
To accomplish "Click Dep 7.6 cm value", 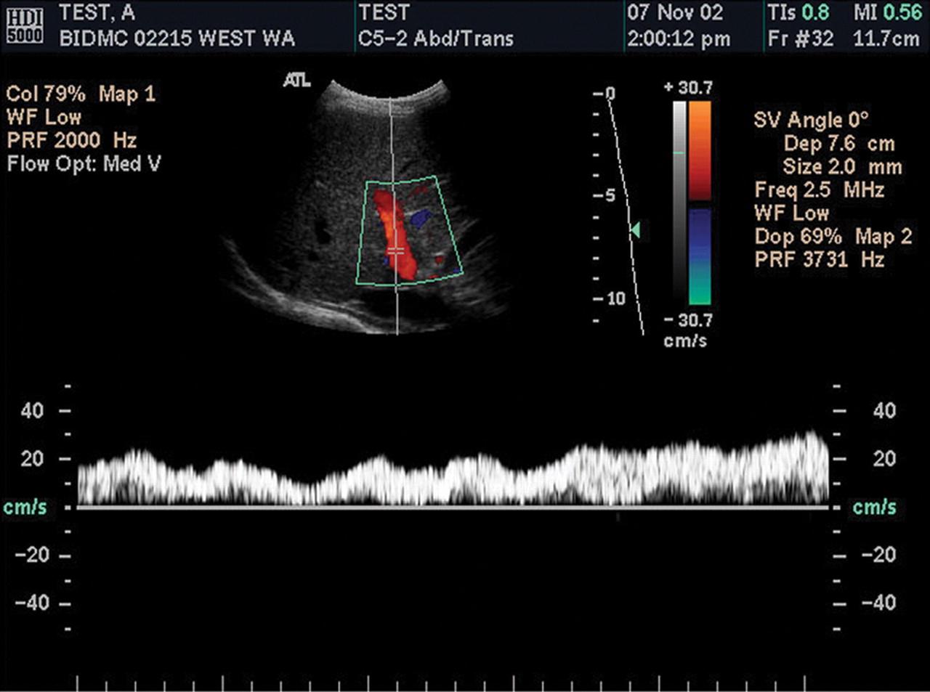I will pyautogui.click(x=839, y=144).
